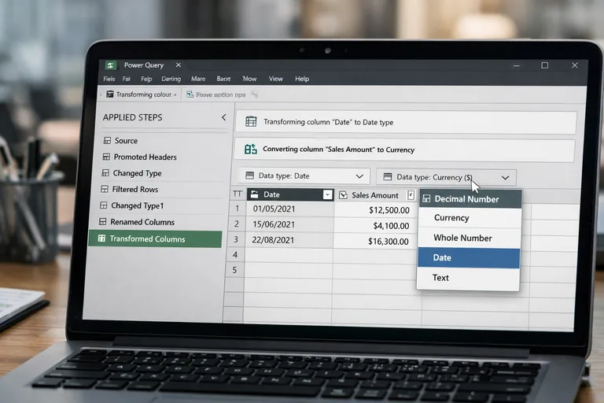This screenshot has height=403, width=604.
Task: Click the Decimal Number item icon
Action: point(426,198)
